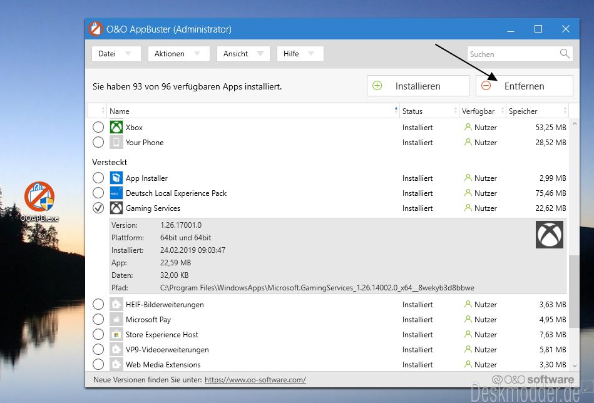The width and height of the screenshot is (594, 403).
Task: Click the Gaming Services app icon
Action: 116,208
